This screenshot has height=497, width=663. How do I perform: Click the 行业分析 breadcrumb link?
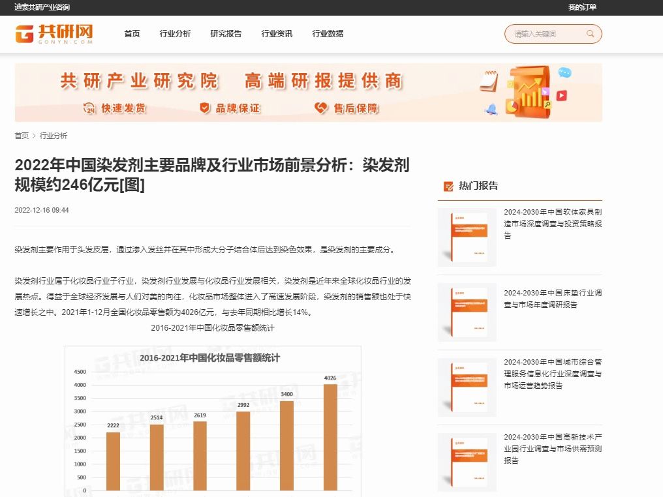click(x=54, y=136)
